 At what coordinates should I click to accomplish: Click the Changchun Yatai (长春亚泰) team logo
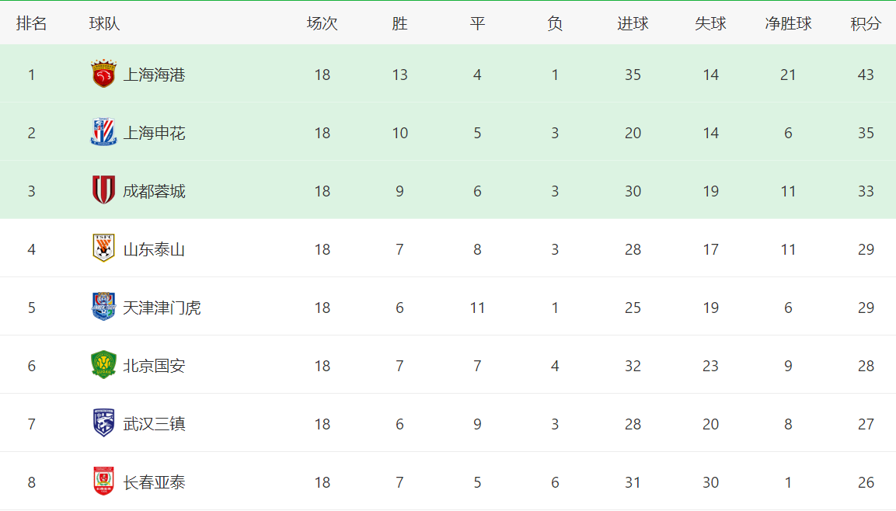(103, 481)
